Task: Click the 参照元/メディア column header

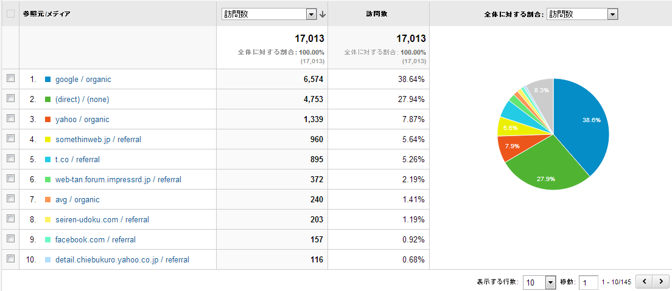Action: tap(46, 14)
